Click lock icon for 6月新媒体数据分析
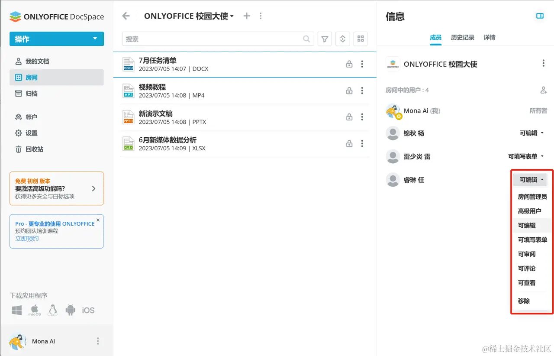Viewport: 554px width, 356px height. (x=349, y=144)
